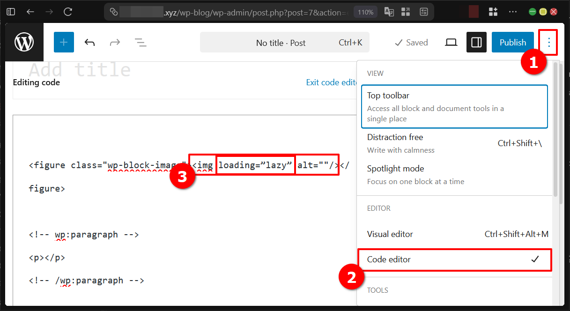Open the editor Options three-dot menu
The image size is (570, 311).
pyautogui.click(x=548, y=42)
